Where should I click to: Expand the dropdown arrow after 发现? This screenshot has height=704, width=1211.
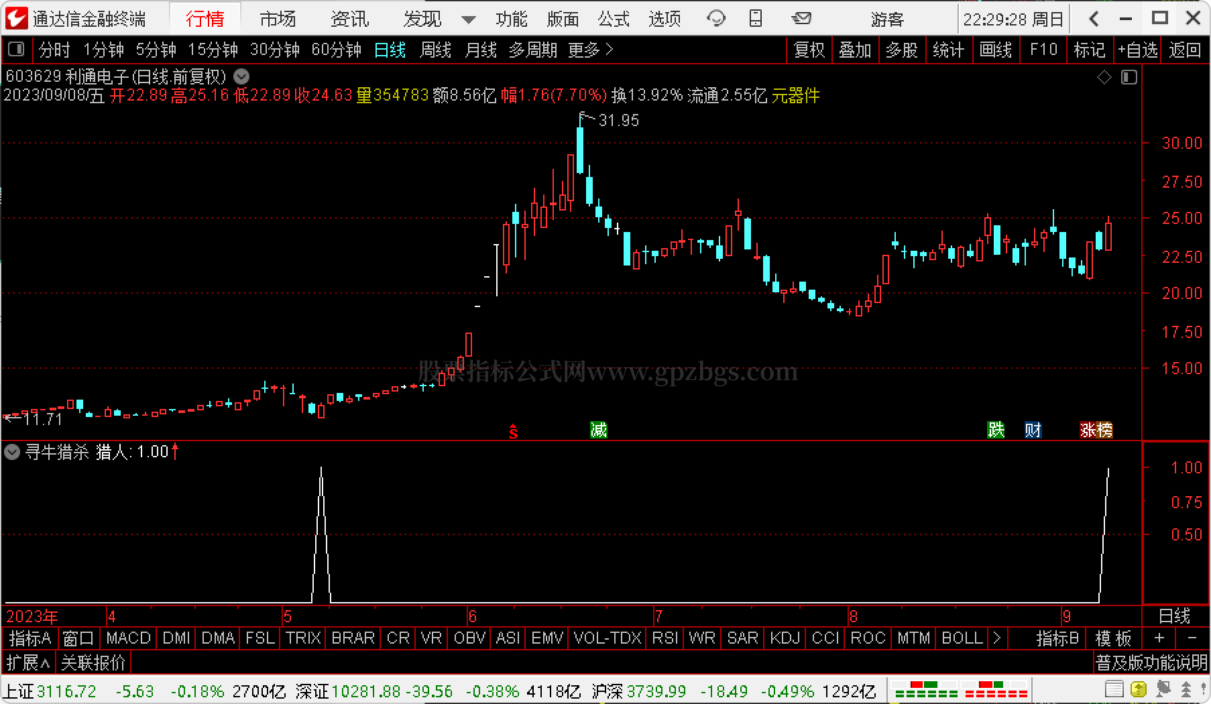coord(469,19)
